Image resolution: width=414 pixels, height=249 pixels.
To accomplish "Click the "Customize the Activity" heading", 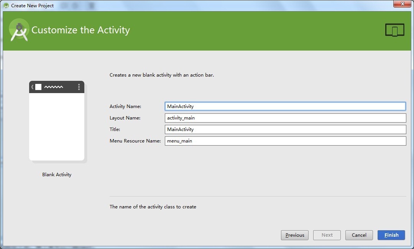I will coord(80,30).
